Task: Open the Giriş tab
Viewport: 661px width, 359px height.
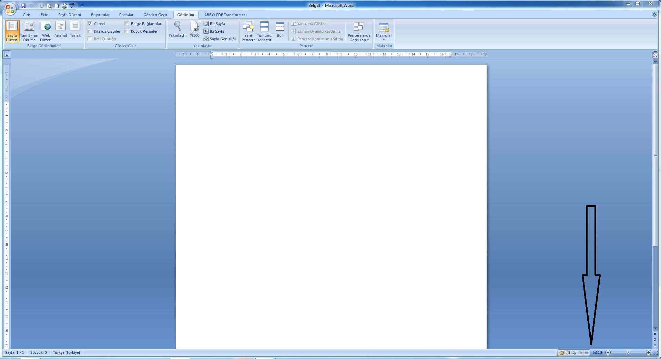Action: 27,15
